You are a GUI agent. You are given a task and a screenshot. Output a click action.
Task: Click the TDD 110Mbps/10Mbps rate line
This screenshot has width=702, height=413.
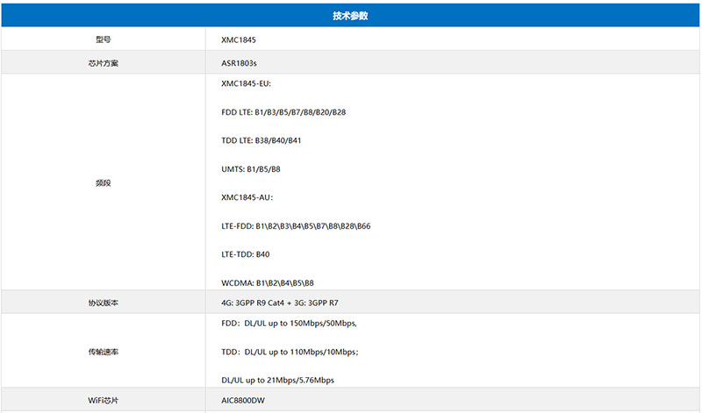[x=290, y=352]
